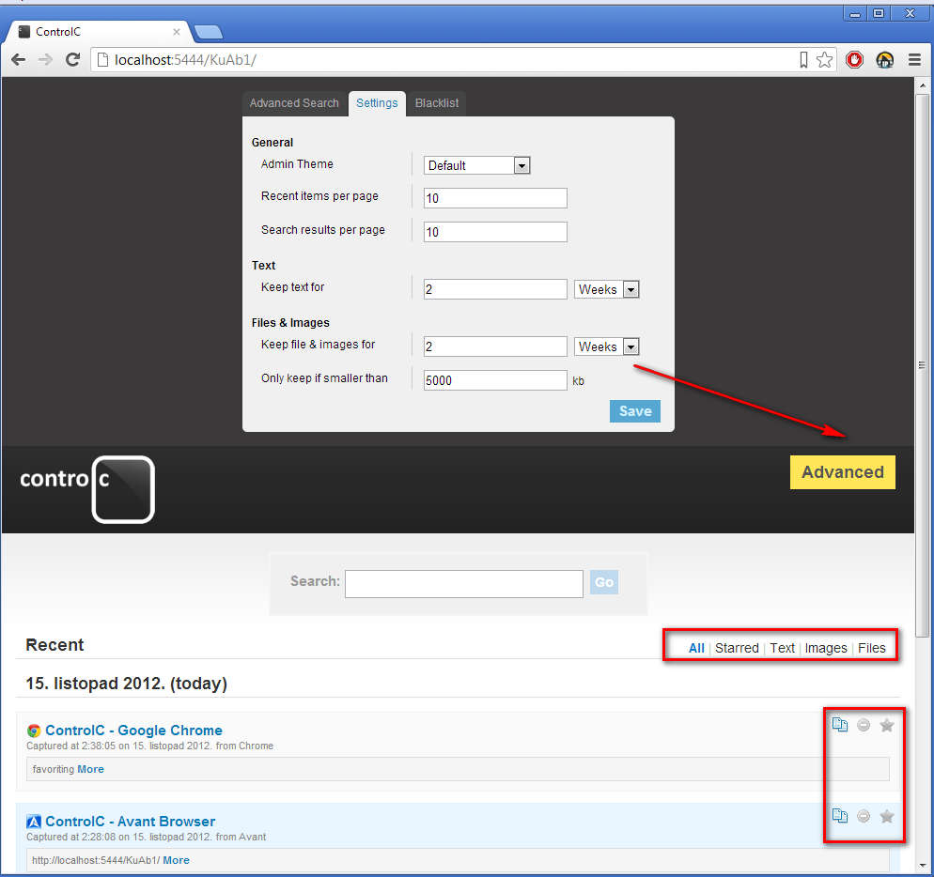Open the ControlC - Google Chrome link

tap(134, 731)
